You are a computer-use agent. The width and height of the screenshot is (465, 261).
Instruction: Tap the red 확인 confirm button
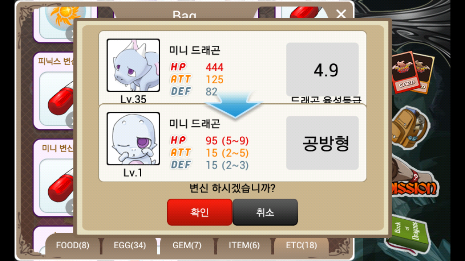tap(199, 212)
